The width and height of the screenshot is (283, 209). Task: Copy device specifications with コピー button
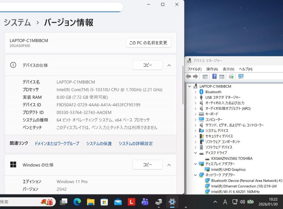pyautogui.click(x=147, y=65)
